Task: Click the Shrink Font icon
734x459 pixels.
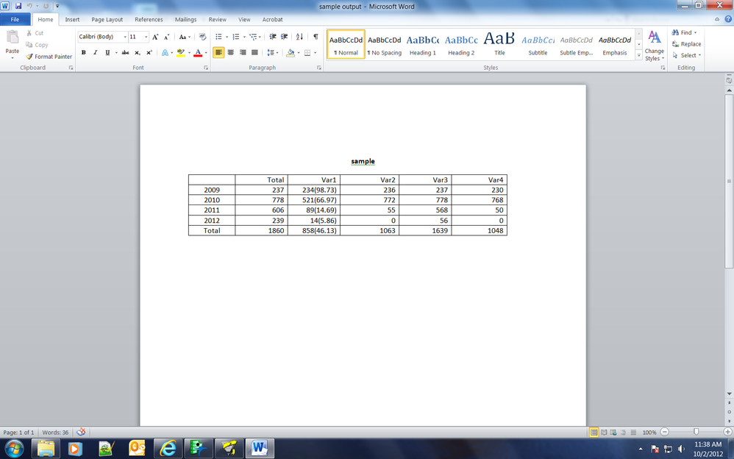Action: point(166,37)
